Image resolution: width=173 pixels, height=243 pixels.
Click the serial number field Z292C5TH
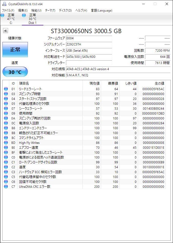pyautogui.click(x=89, y=44)
